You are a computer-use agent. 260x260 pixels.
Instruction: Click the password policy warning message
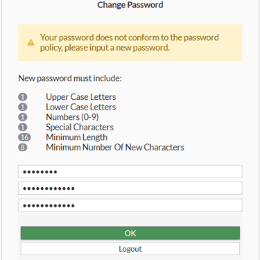pyautogui.click(x=130, y=43)
